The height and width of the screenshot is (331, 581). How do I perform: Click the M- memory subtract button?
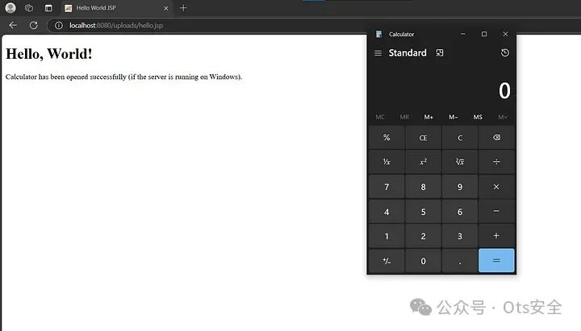tap(454, 117)
